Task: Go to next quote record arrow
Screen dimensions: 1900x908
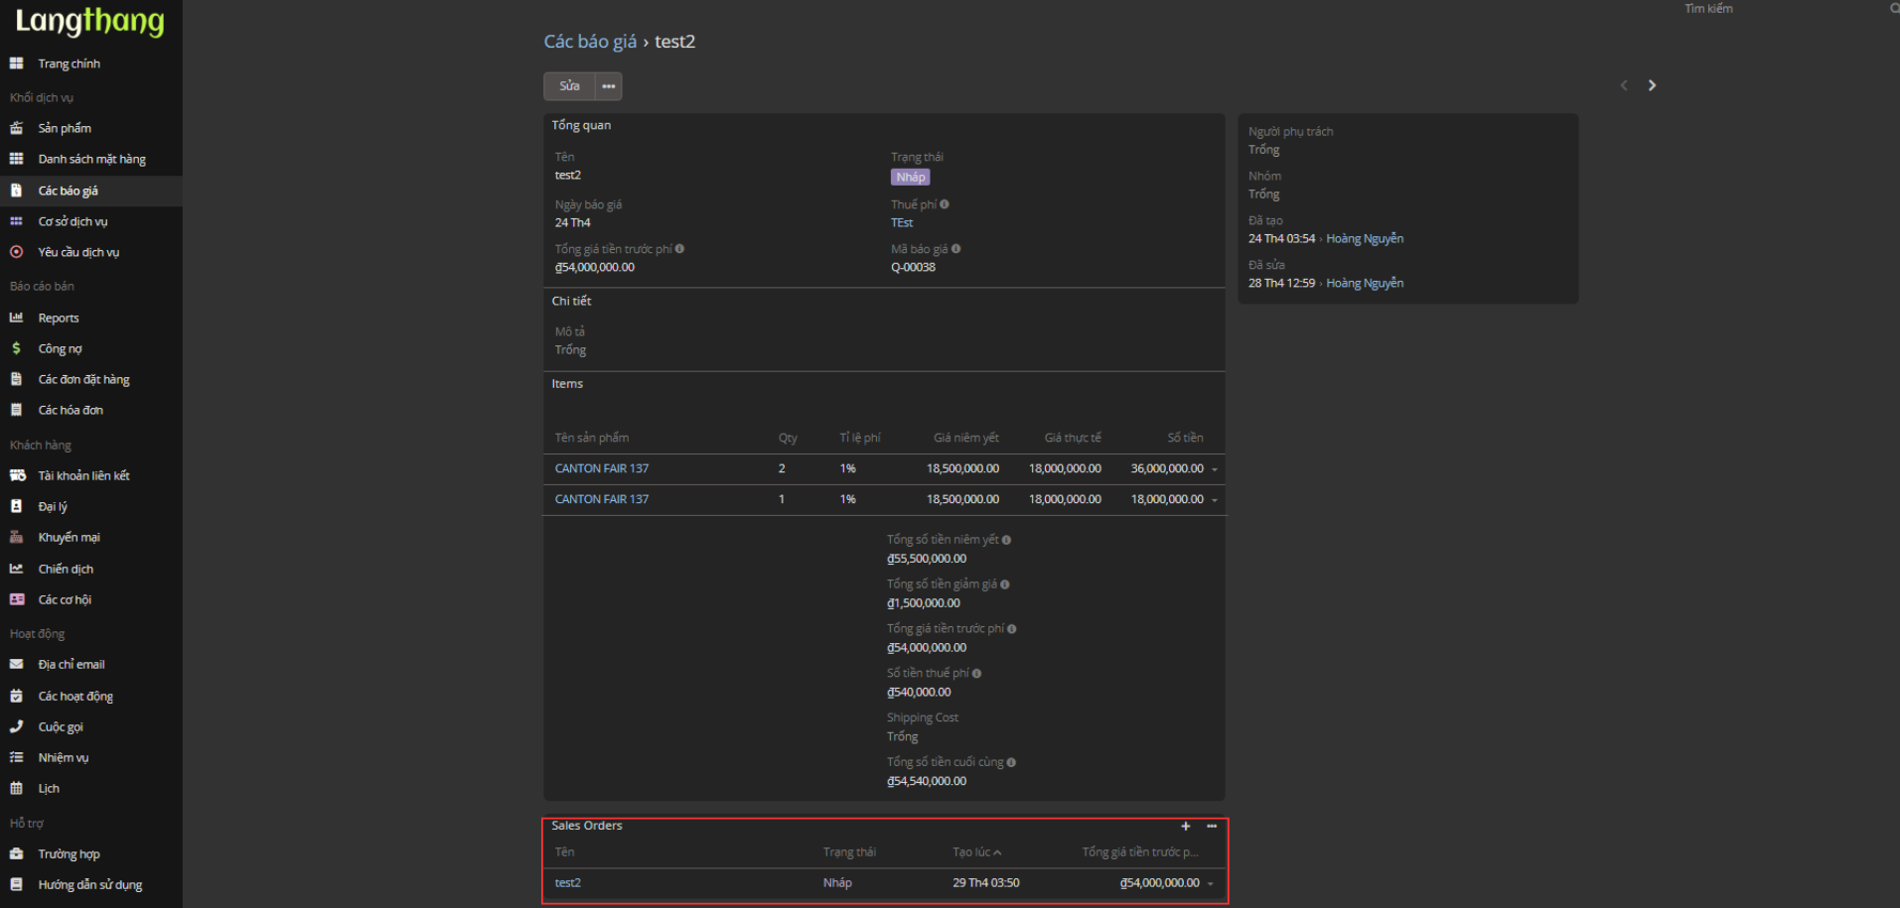Action: pos(1652,85)
